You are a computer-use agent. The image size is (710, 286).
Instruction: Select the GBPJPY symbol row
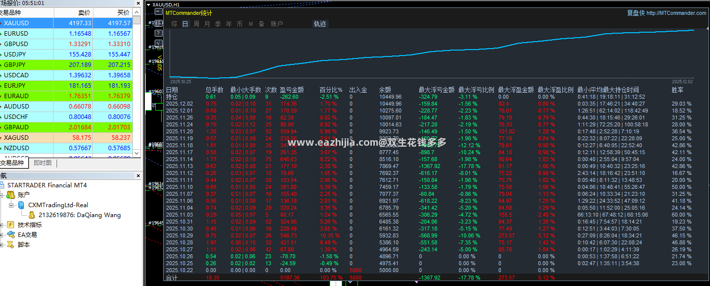(66, 65)
